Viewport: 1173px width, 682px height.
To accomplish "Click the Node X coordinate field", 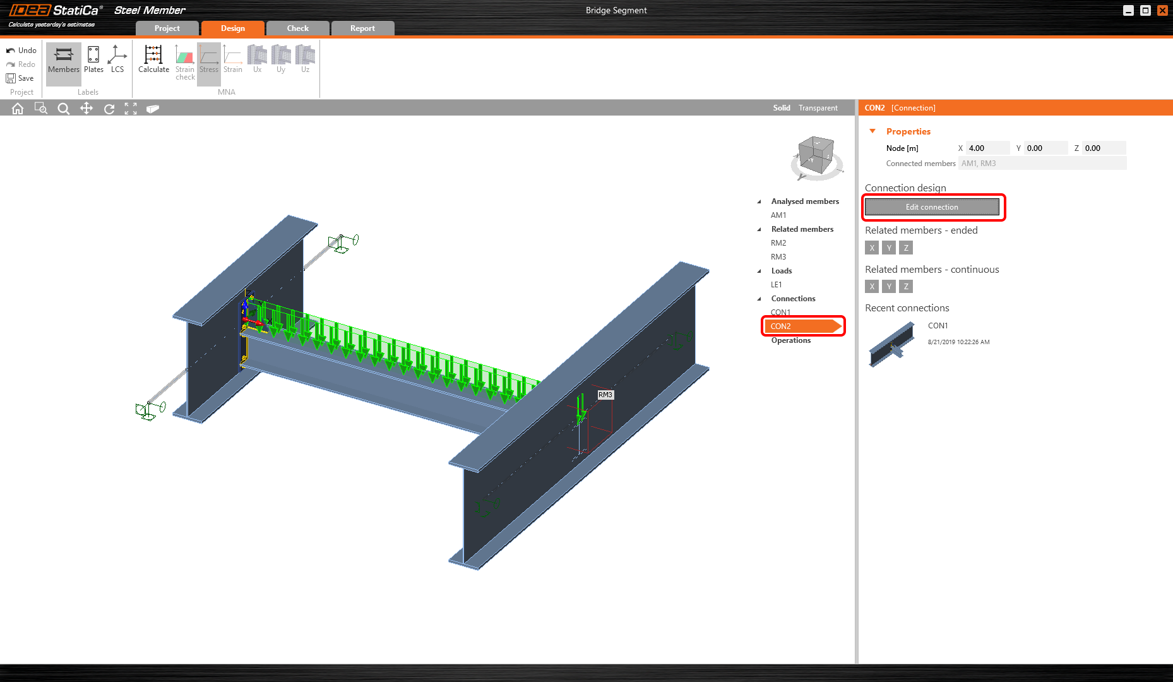I will coord(988,148).
